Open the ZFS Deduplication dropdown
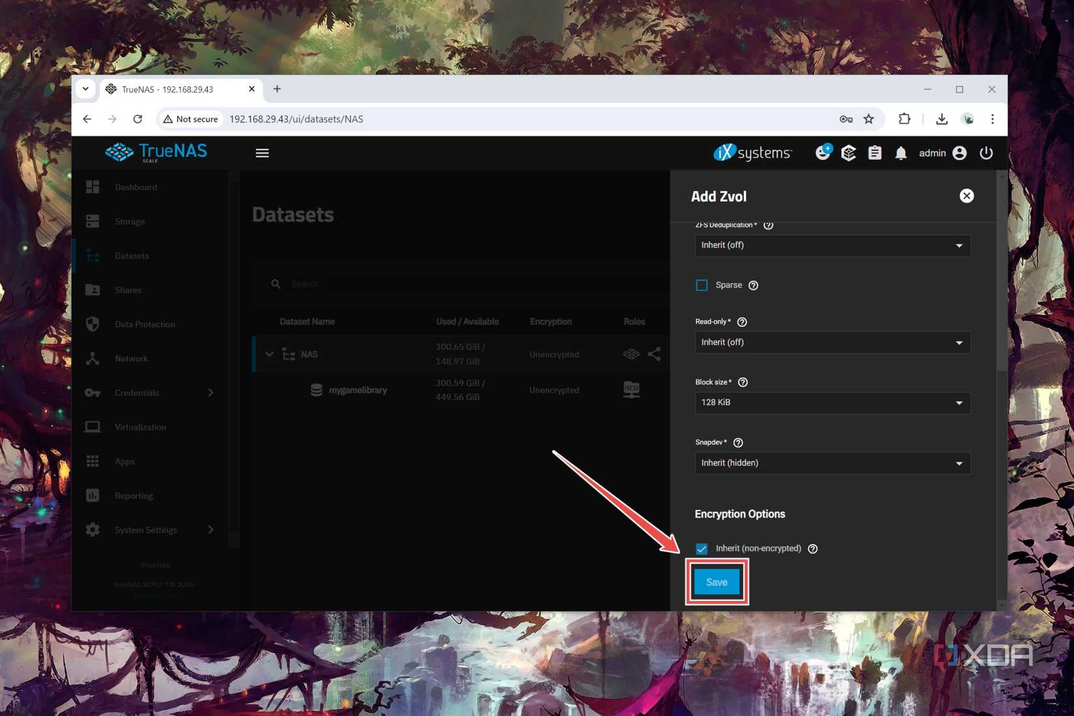Image resolution: width=1074 pixels, height=716 pixels. pos(833,245)
